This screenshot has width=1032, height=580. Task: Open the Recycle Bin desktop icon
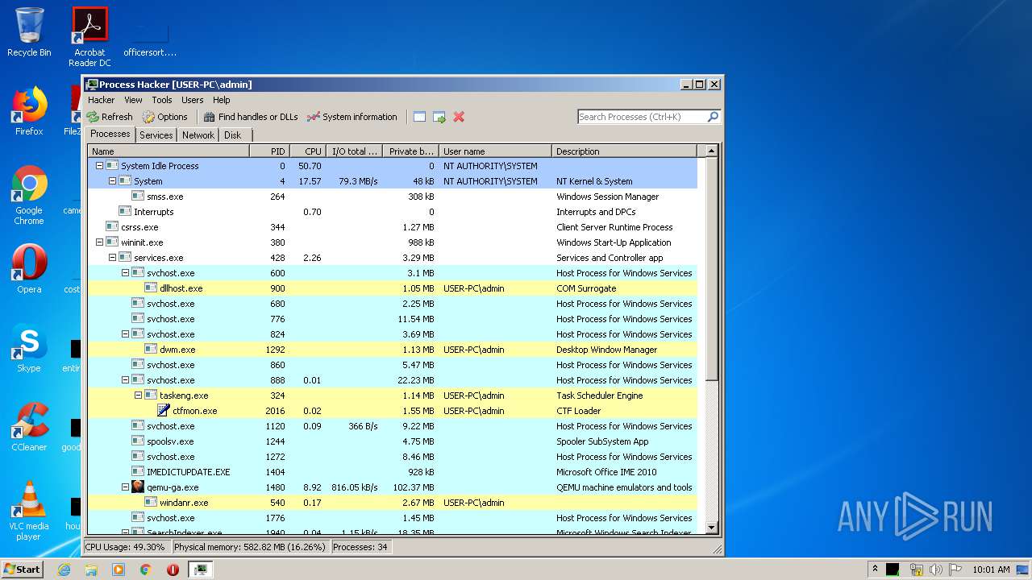pyautogui.click(x=29, y=32)
